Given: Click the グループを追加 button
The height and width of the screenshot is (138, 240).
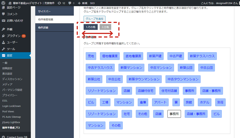Looking at the screenshot, I should tap(94, 18).
